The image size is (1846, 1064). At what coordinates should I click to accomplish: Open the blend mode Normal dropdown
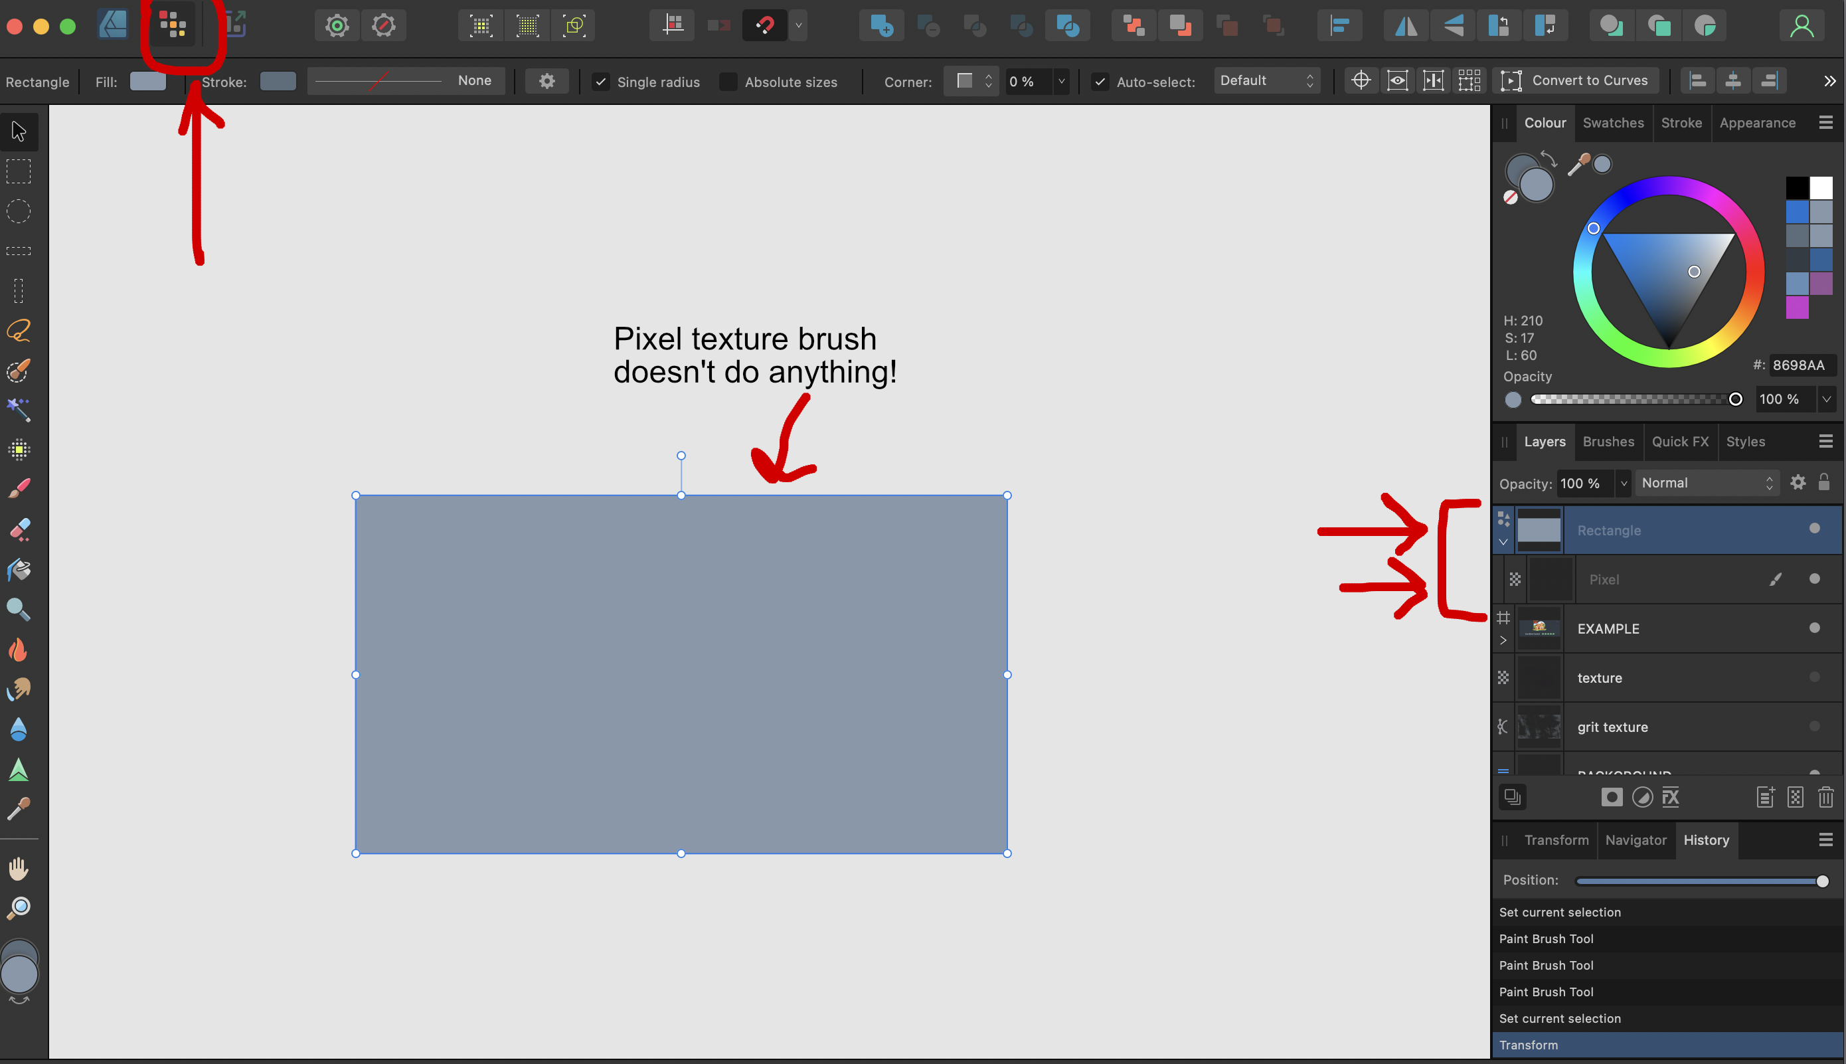pos(1707,483)
